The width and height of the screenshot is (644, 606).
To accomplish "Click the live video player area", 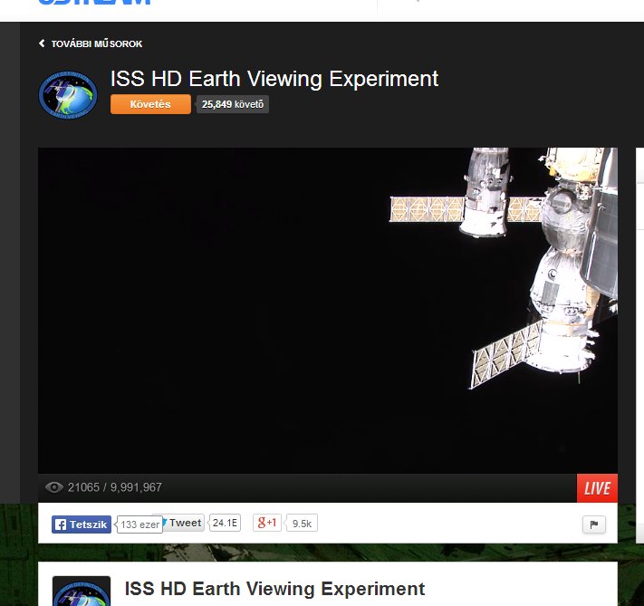I will pyautogui.click(x=327, y=310).
